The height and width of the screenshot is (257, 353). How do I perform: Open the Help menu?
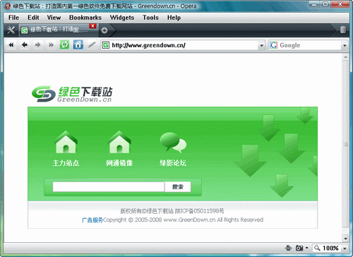[x=174, y=18]
